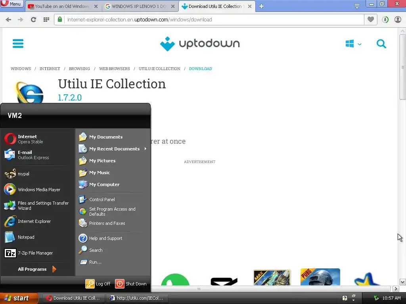
Task: Open Set Program Access and Defaults
Action: (x=113, y=211)
